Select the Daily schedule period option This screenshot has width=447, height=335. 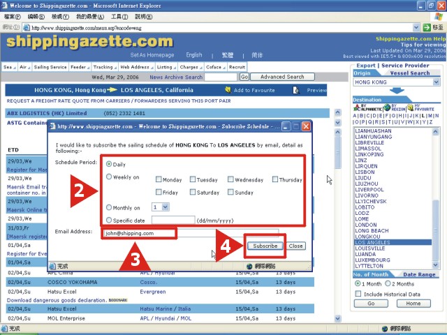[x=109, y=164]
